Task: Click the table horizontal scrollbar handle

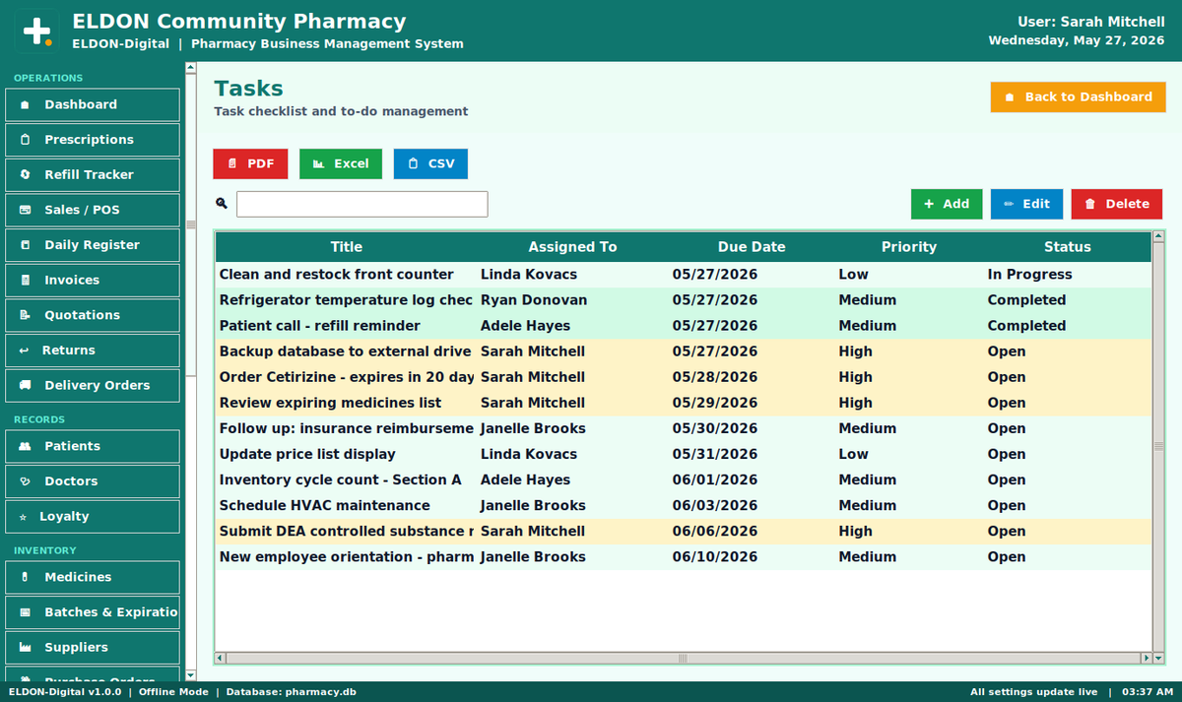Action: [x=681, y=658]
